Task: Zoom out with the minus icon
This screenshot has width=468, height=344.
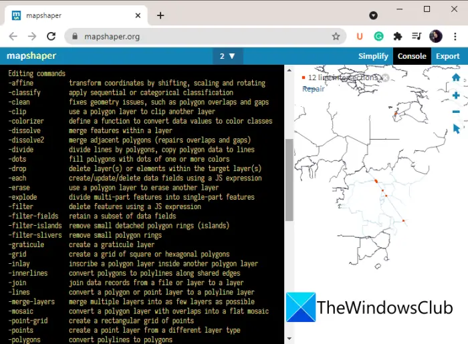Action: [456, 112]
